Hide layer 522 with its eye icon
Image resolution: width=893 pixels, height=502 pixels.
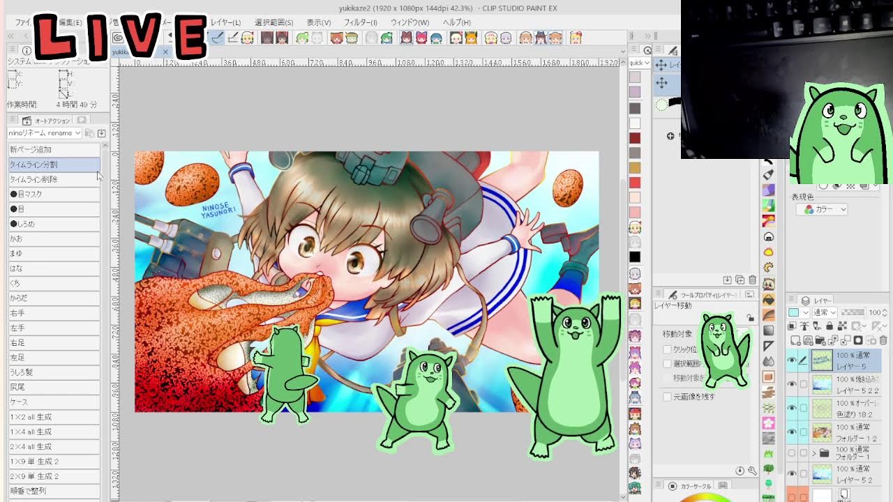tap(791, 384)
